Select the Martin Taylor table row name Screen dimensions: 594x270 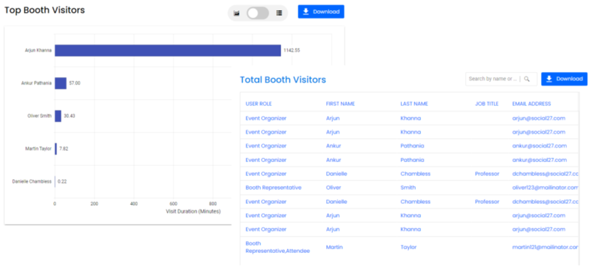334,247
